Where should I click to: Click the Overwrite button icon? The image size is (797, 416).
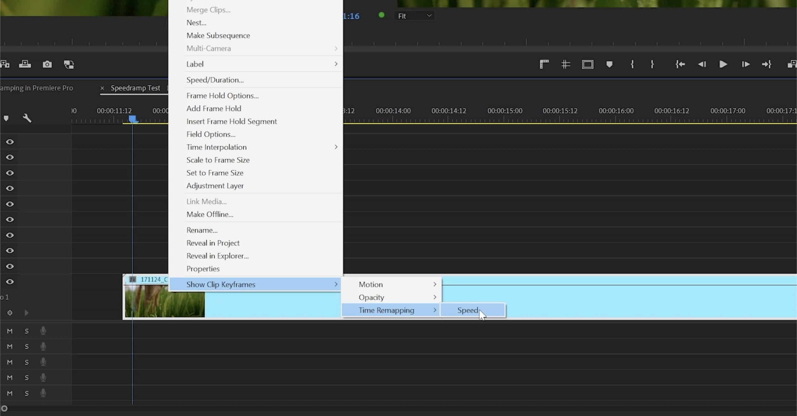click(25, 64)
